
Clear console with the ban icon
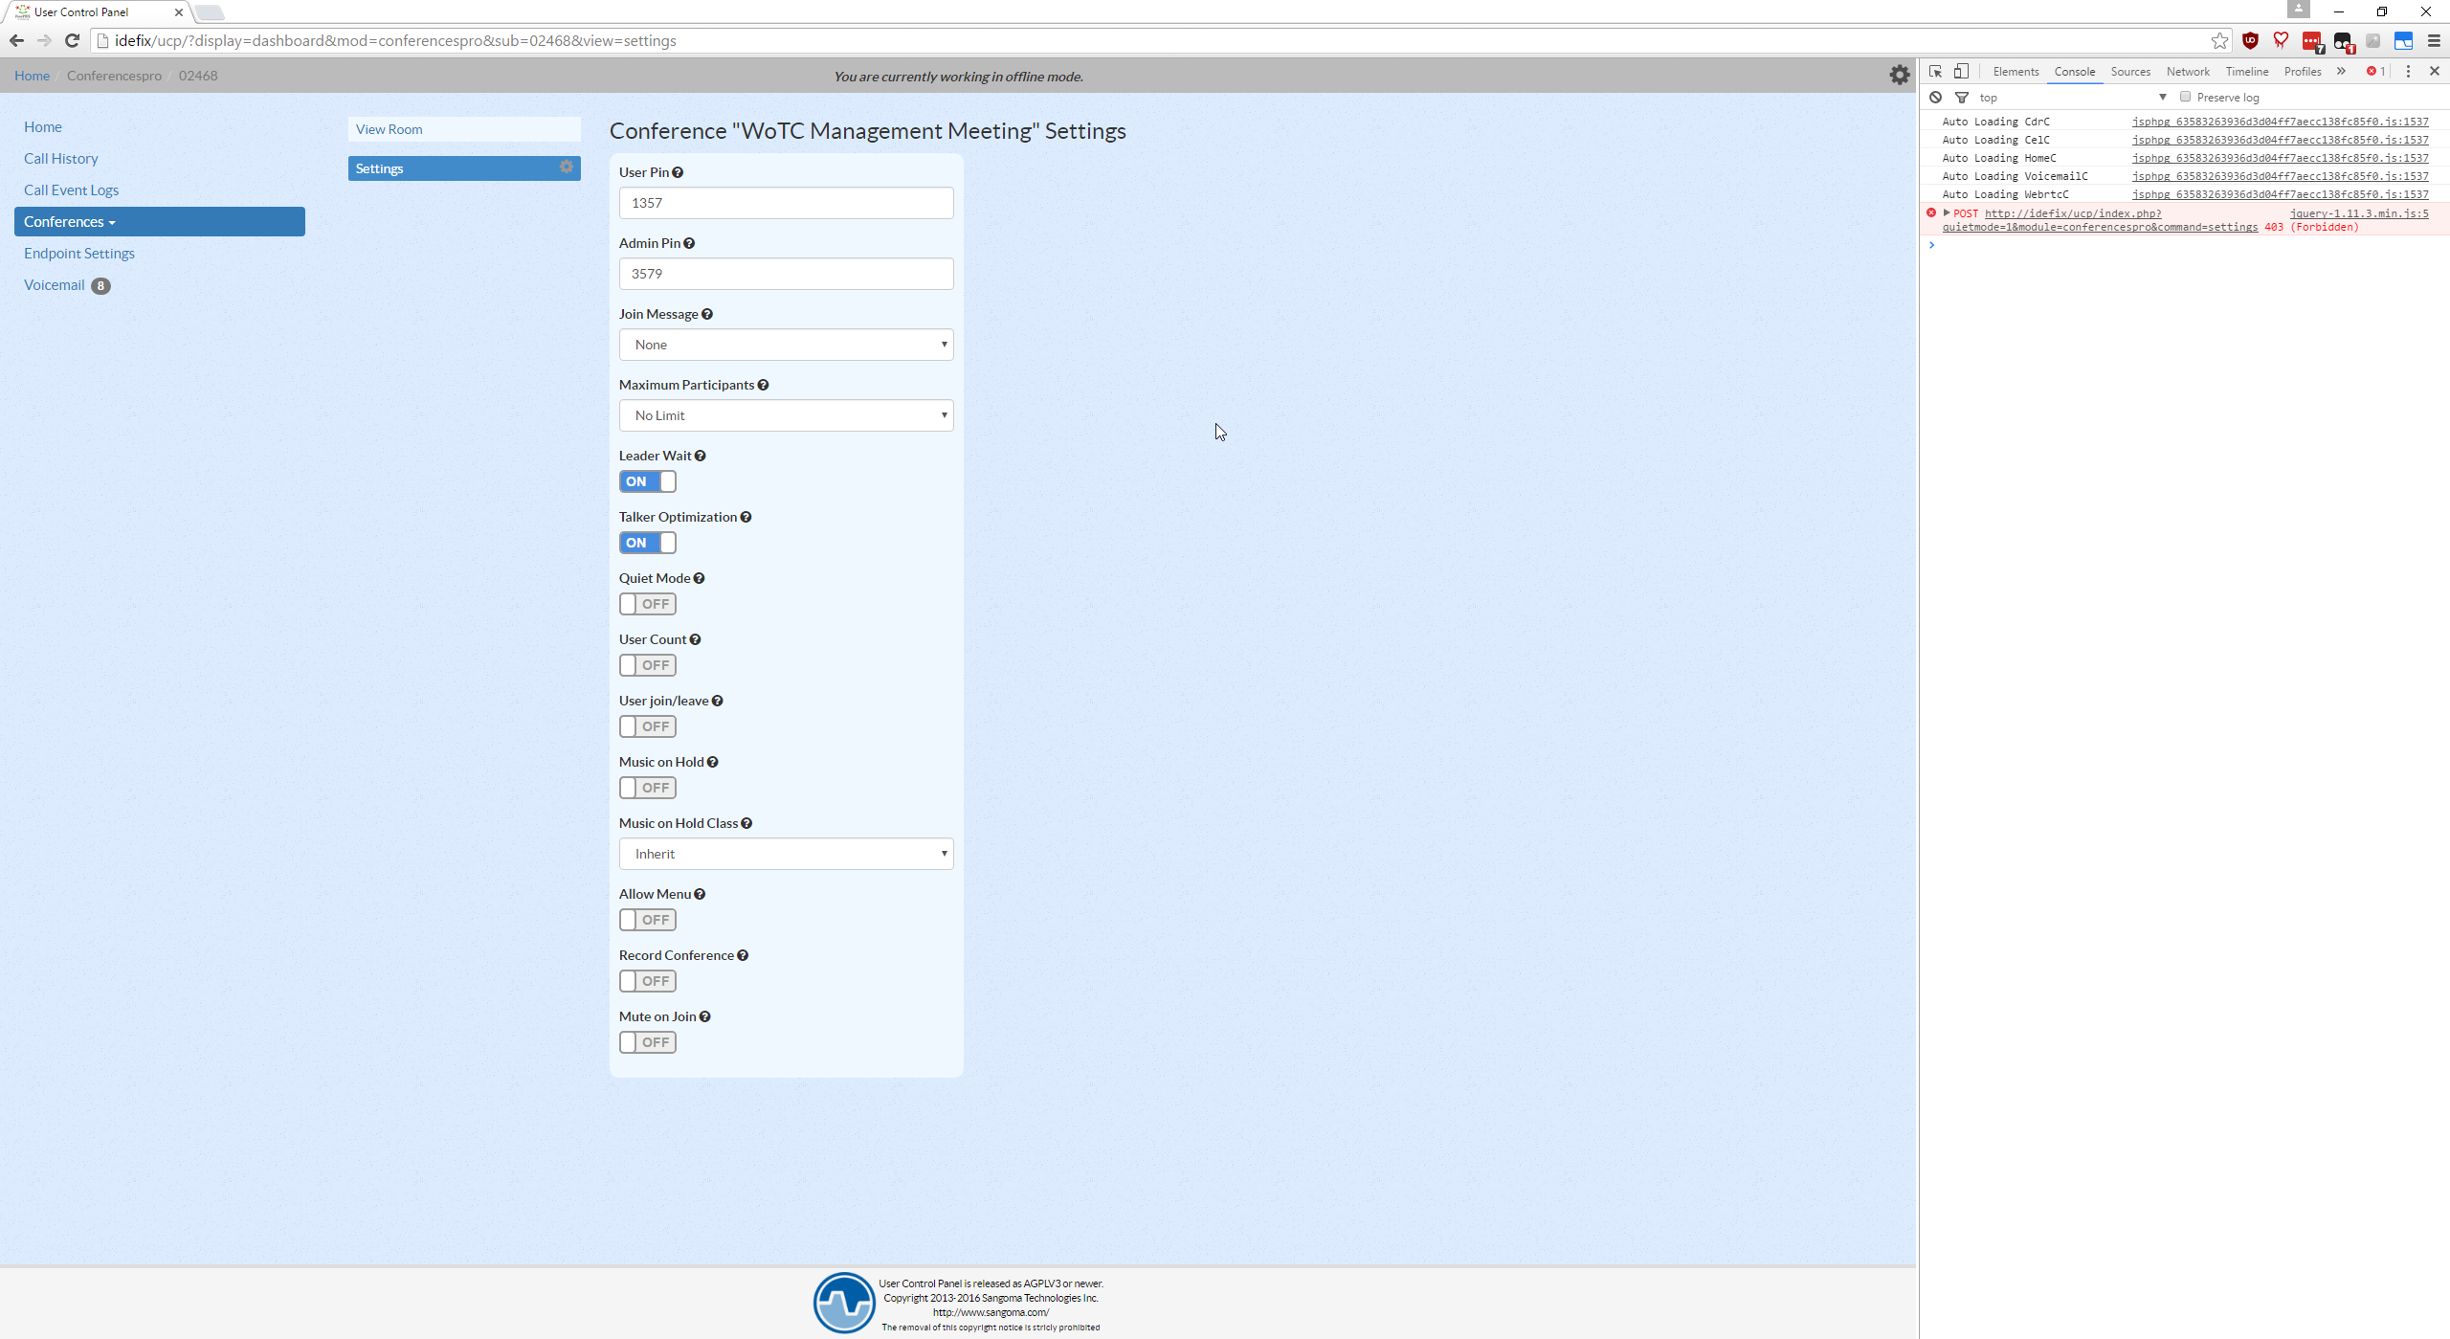(1935, 97)
